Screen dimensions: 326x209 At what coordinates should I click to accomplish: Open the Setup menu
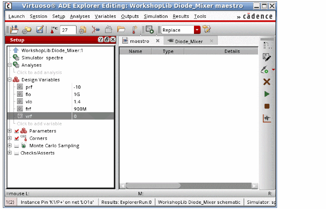pyautogui.click(x=59, y=16)
